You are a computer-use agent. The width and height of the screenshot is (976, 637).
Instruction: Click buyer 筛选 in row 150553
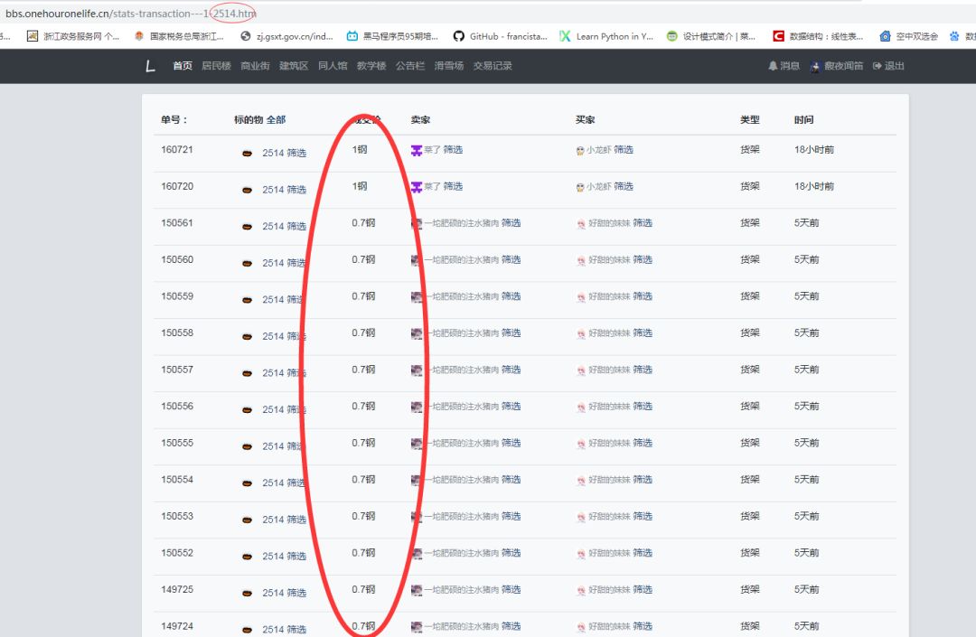tap(643, 516)
